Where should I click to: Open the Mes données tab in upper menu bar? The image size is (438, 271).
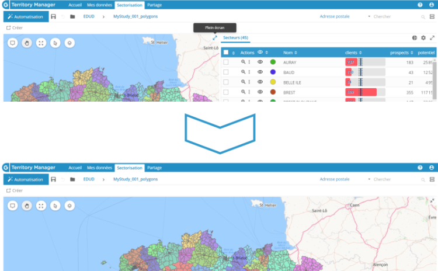(x=99, y=4)
